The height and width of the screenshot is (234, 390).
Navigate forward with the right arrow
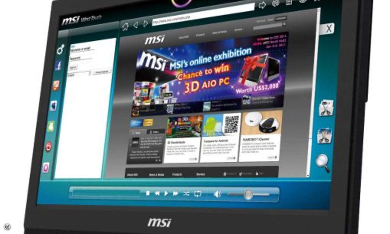click(146, 24)
